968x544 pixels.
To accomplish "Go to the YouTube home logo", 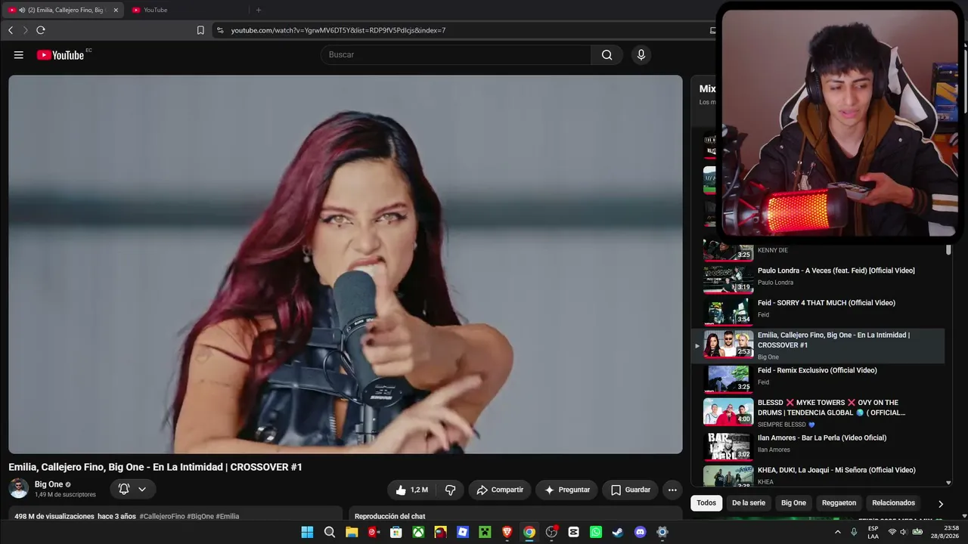I will point(60,54).
